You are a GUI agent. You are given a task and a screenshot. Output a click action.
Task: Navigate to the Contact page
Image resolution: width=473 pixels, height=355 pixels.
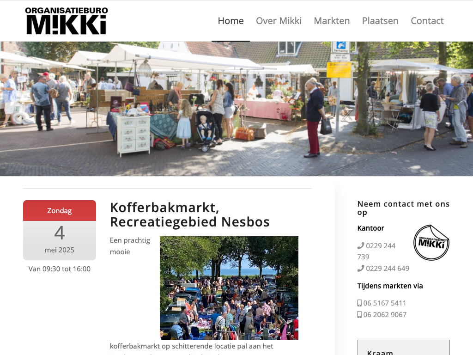[427, 21]
